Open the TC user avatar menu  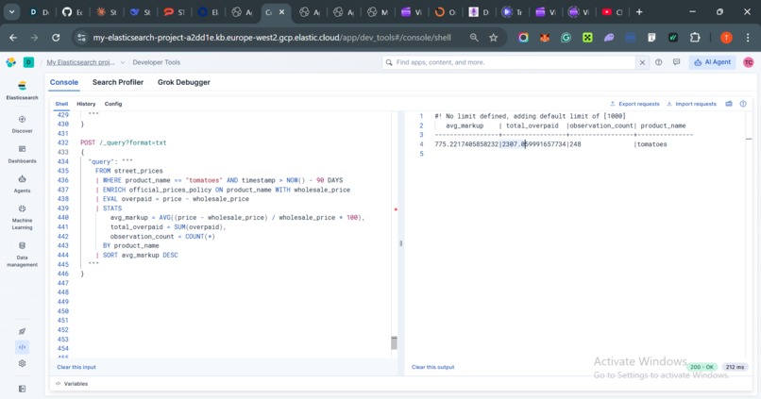tap(749, 62)
